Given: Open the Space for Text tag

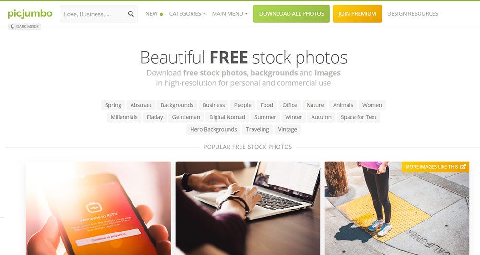Looking at the screenshot, I should pos(359,117).
